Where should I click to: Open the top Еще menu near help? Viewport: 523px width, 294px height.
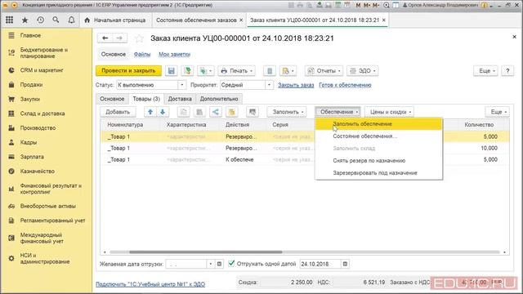point(485,71)
